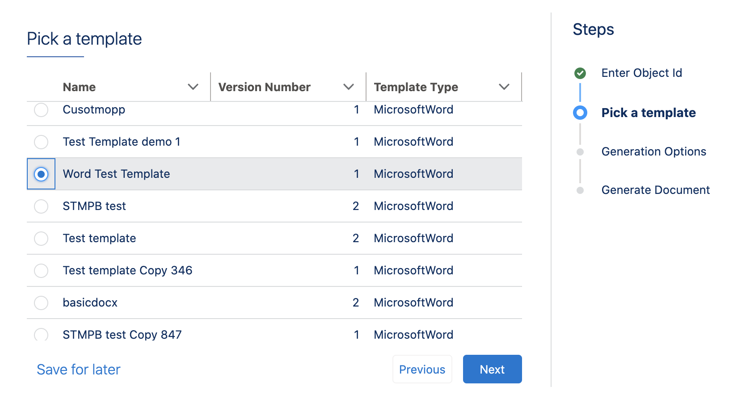Screen dimensions: 733x395
Task: Go to the Enter Object Id step
Action: point(641,73)
